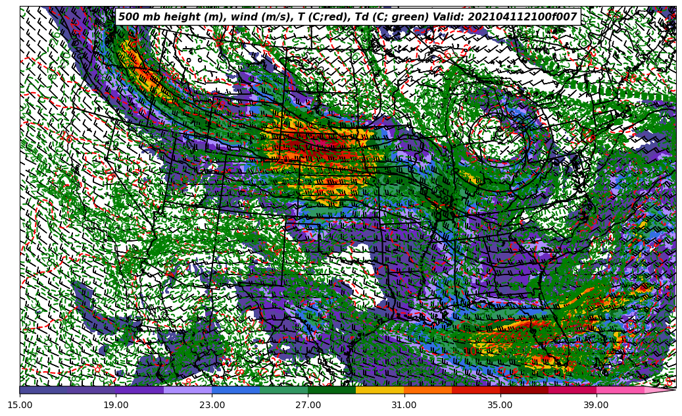Select the sea green colorbar segment before 27.00
Screen dimensions: 682x416
coord(283,390)
